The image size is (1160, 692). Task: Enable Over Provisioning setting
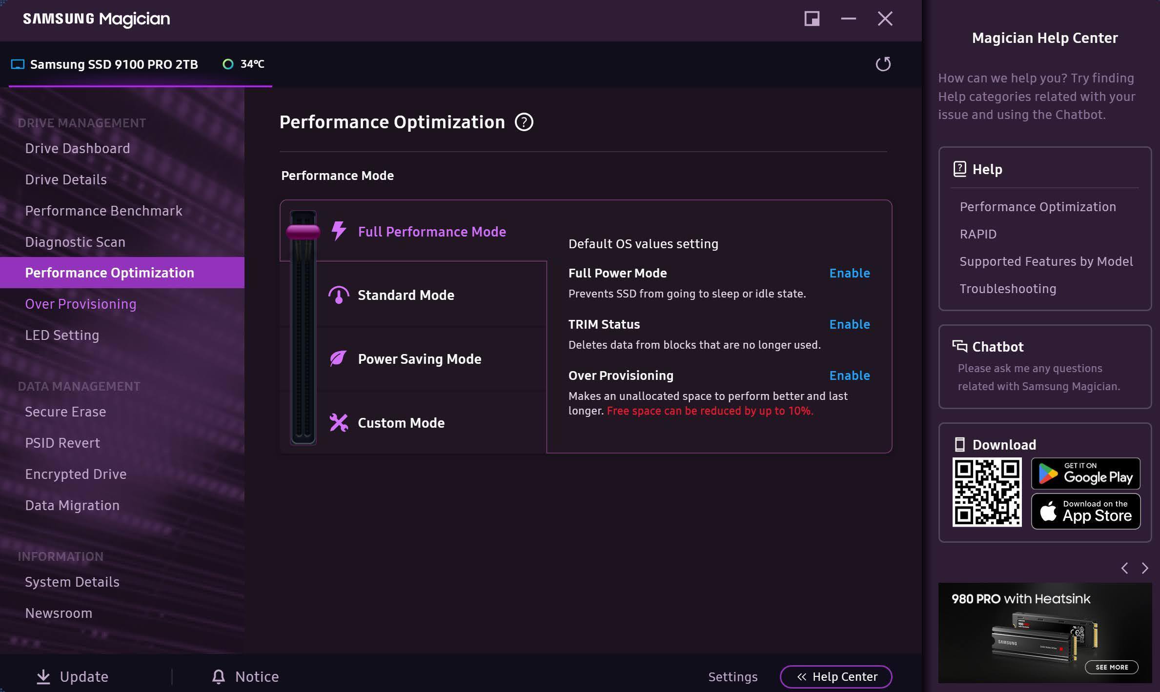coord(849,376)
